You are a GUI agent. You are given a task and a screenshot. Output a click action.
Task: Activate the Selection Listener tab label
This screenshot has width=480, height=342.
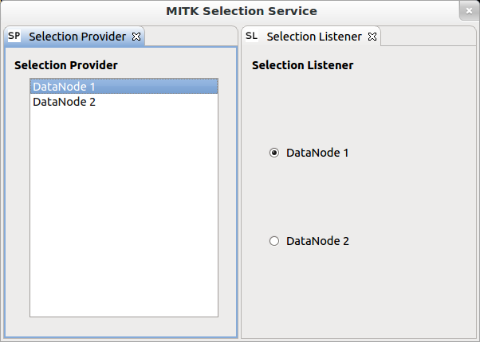click(x=314, y=37)
